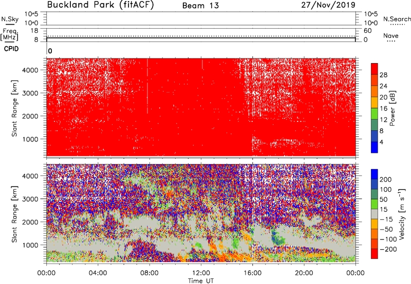This screenshot has height=284, width=411.
Task: Click the CPID value "0" marker
Action: [x=50, y=51]
